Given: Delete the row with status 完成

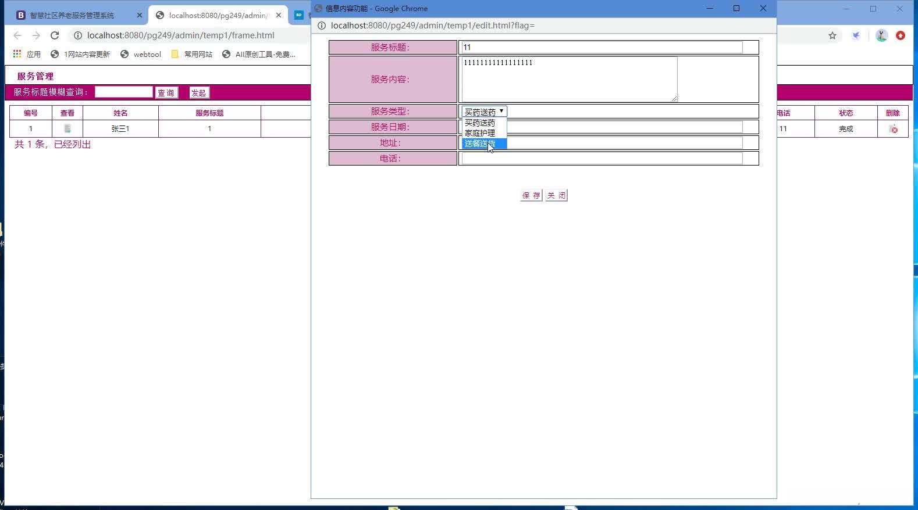Looking at the screenshot, I should [x=894, y=129].
